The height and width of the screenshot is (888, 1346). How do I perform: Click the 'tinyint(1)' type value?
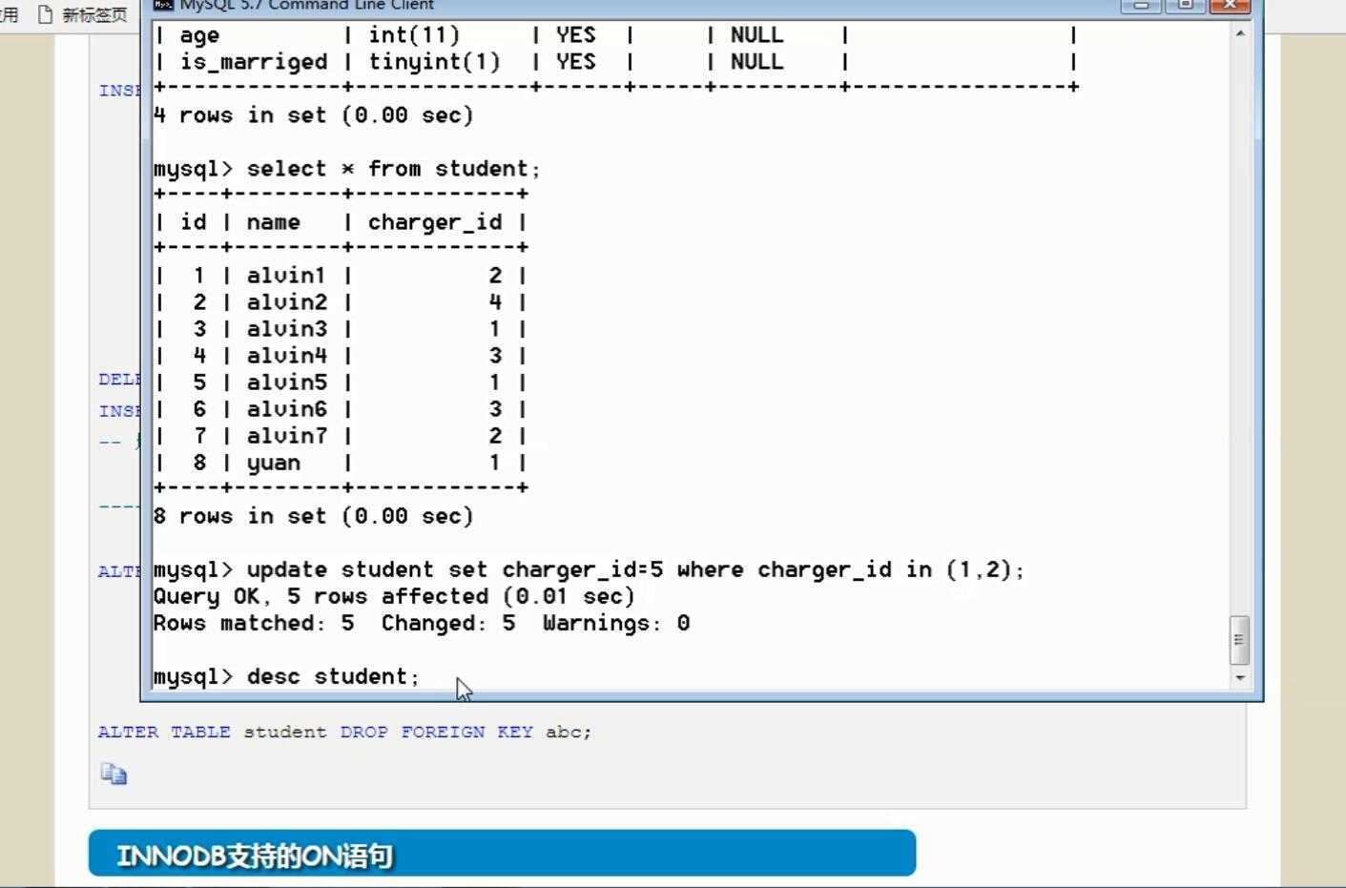tap(434, 62)
